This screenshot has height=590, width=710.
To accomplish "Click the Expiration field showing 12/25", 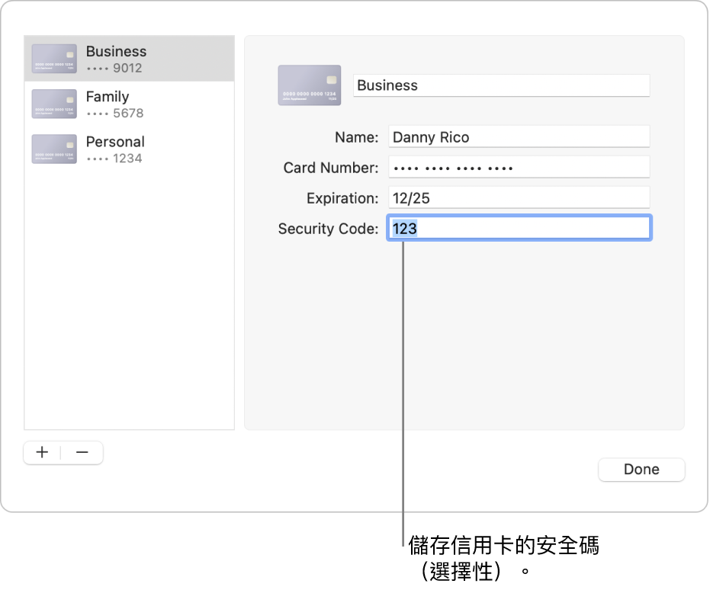I will [519, 197].
